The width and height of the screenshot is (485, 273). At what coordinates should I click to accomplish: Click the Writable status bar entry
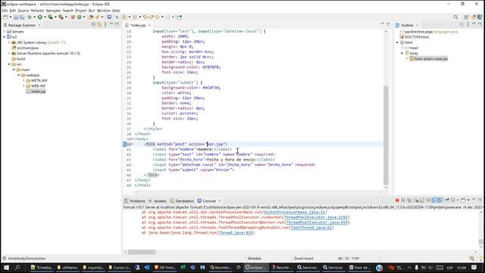click(255, 258)
